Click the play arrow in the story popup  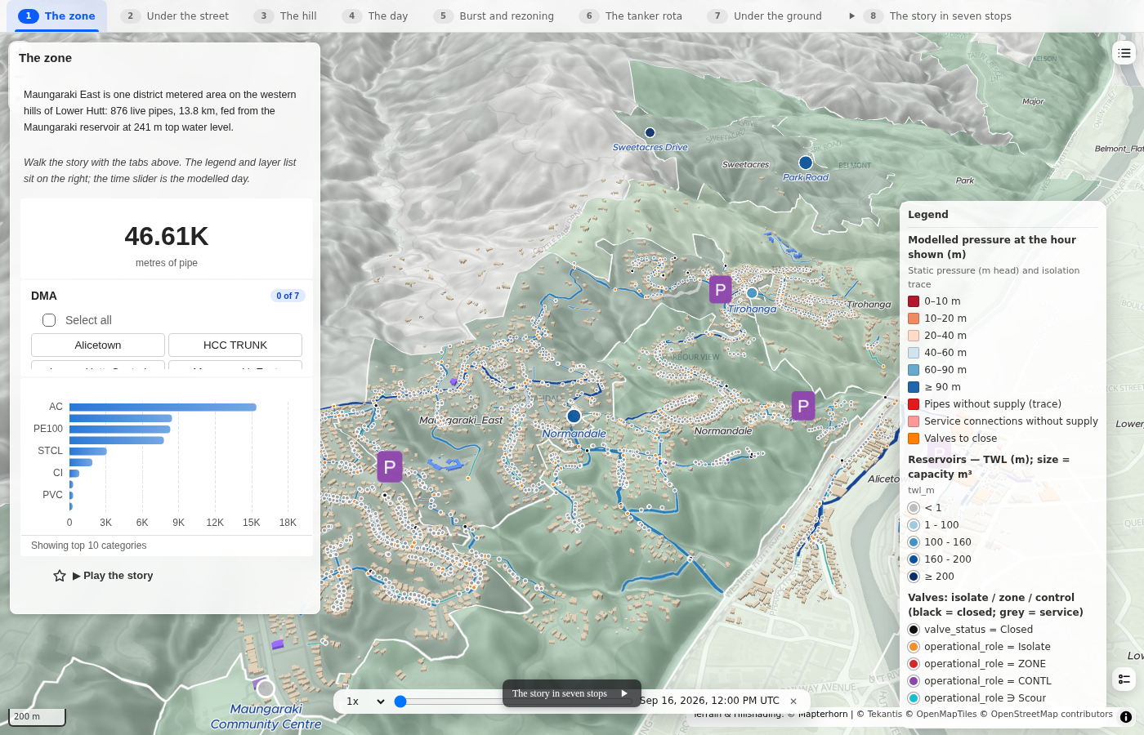click(624, 693)
